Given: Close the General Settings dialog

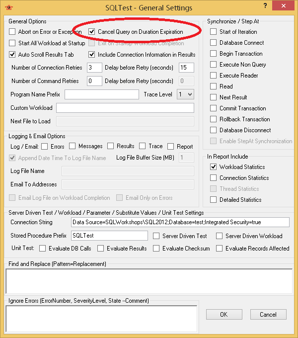Looking at the screenshot, I should tap(284, 5).
